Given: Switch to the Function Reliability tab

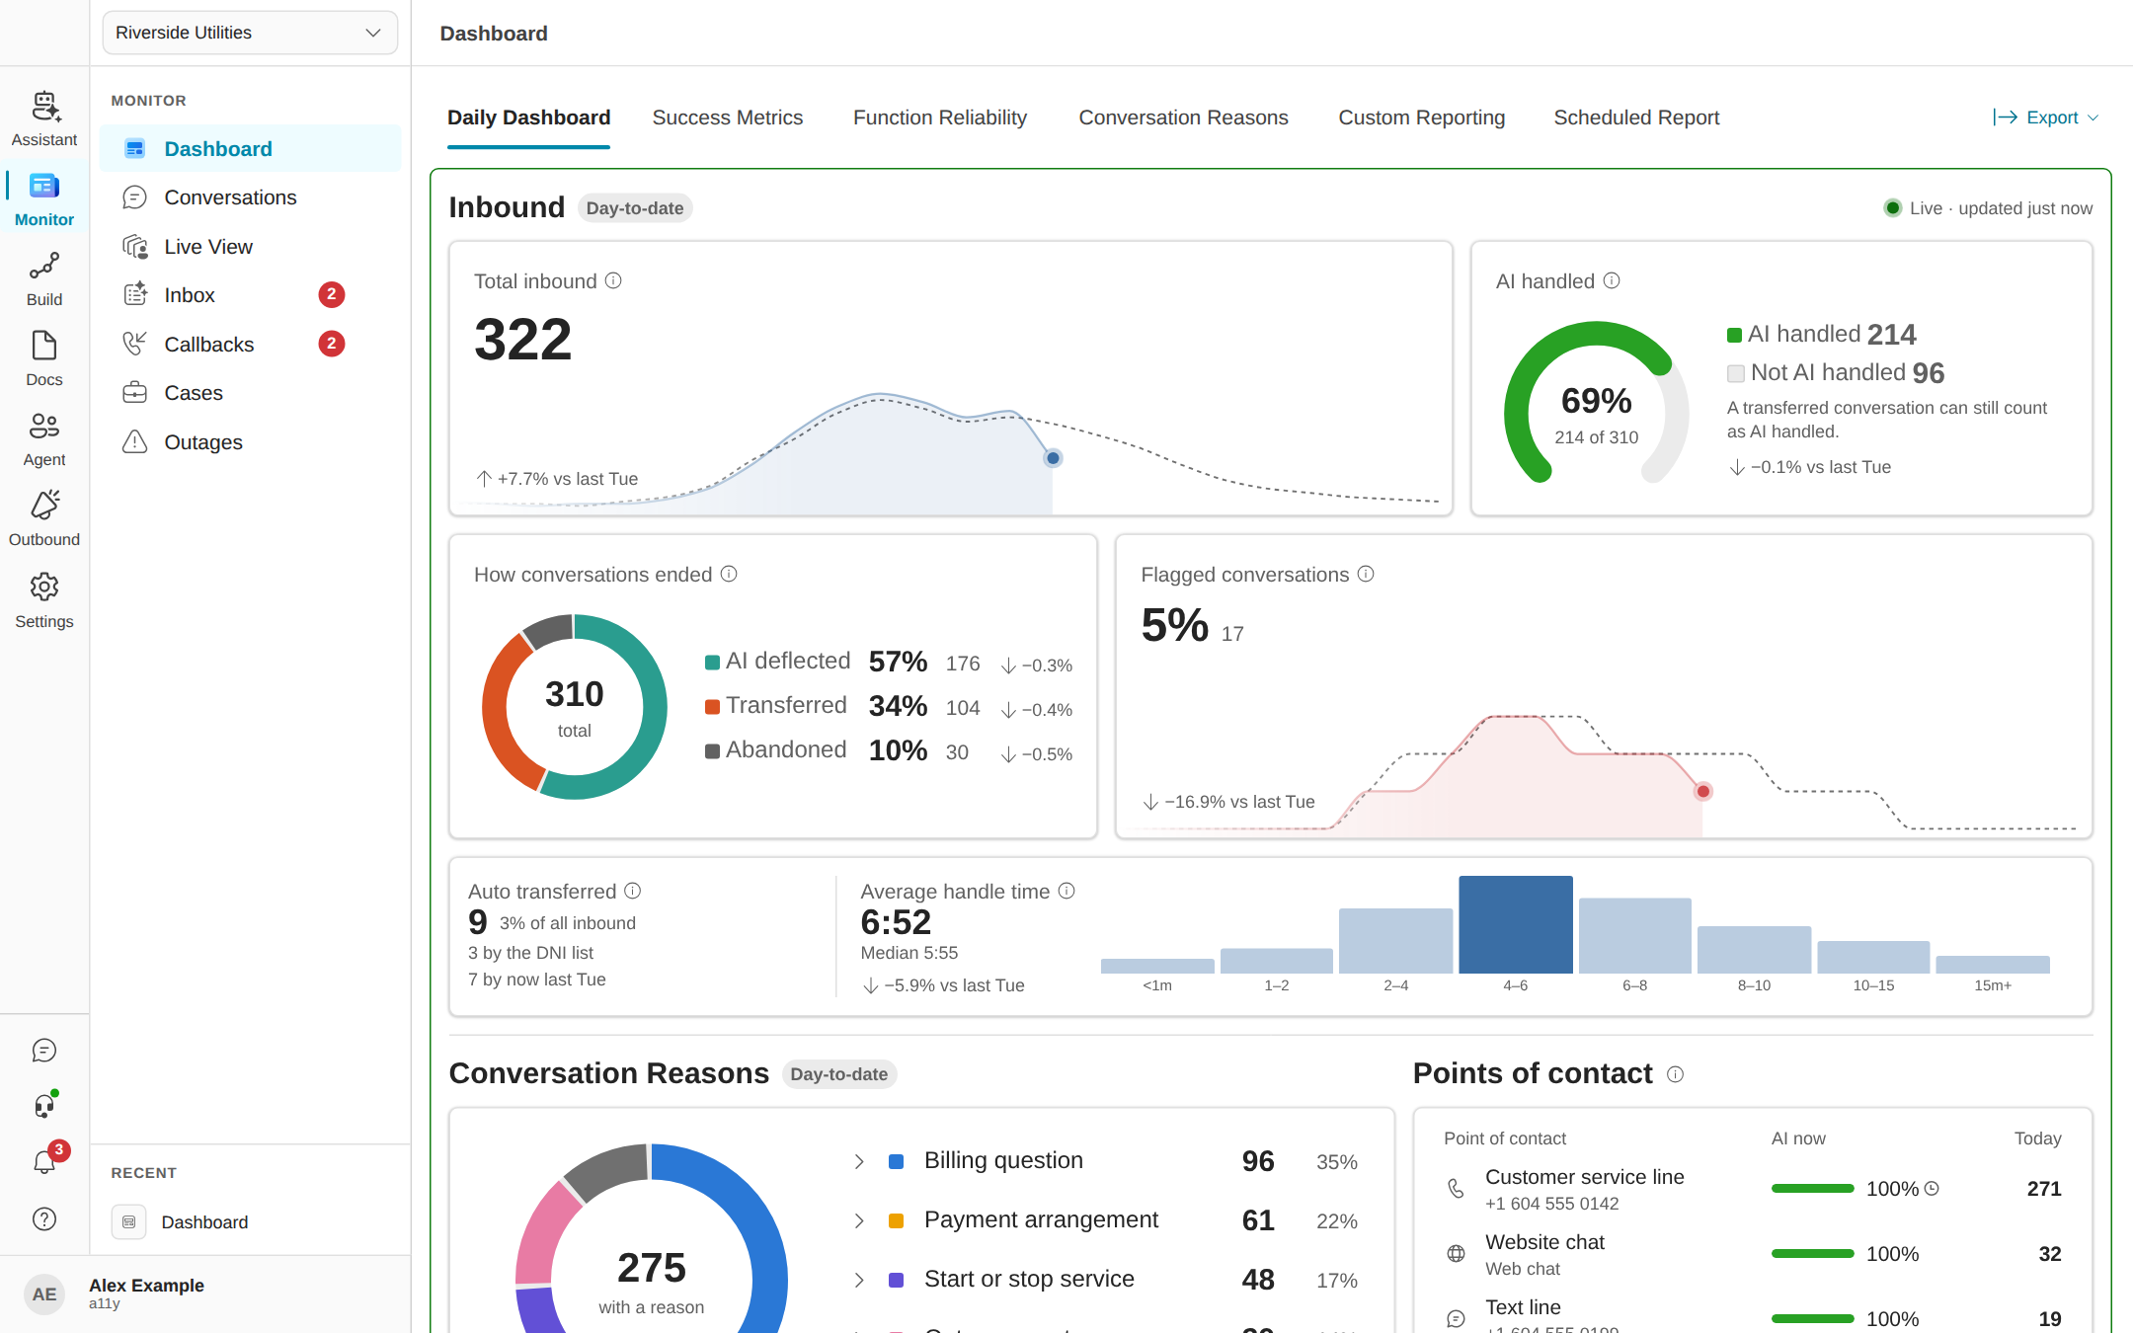Looking at the screenshot, I should [x=940, y=118].
